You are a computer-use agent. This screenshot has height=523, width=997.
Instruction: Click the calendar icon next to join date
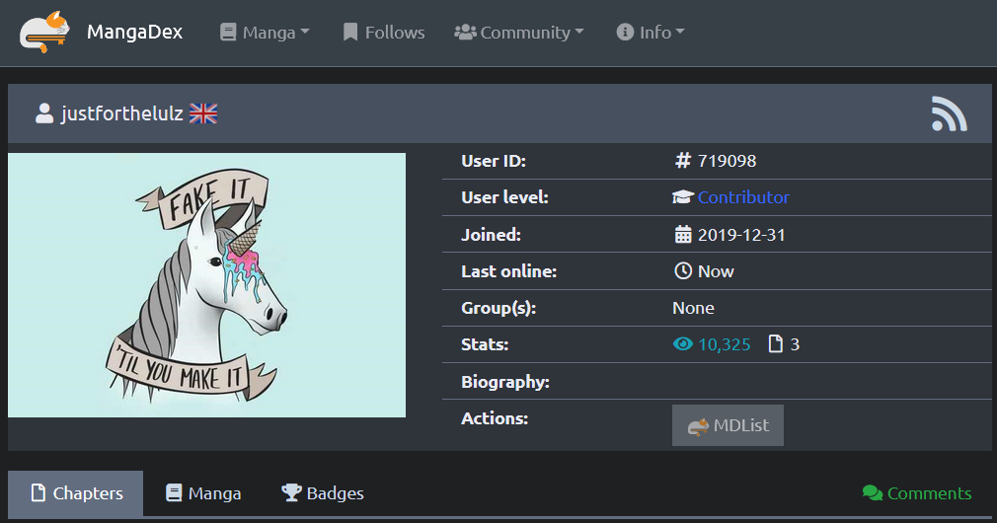[682, 235]
